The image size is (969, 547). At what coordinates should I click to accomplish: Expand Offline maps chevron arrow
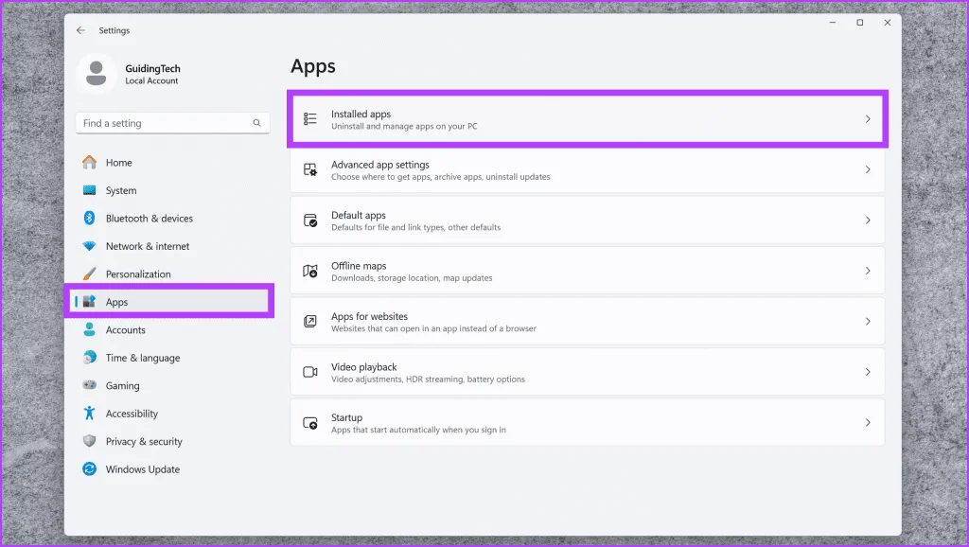pyautogui.click(x=868, y=272)
